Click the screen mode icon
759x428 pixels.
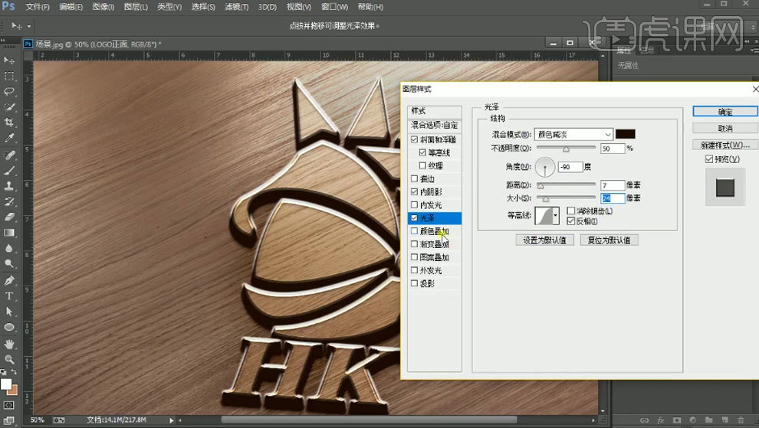(x=8, y=420)
